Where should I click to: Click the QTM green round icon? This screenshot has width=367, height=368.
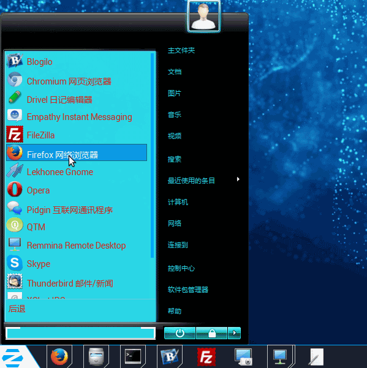pos(15,225)
